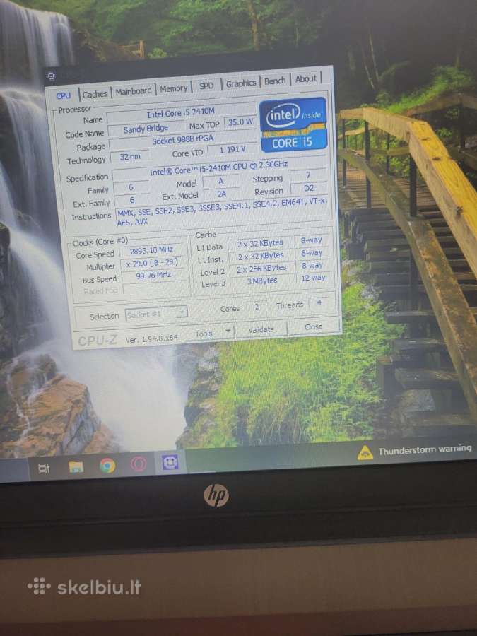
Task: Select the Memory tab
Action: [174, 88]
